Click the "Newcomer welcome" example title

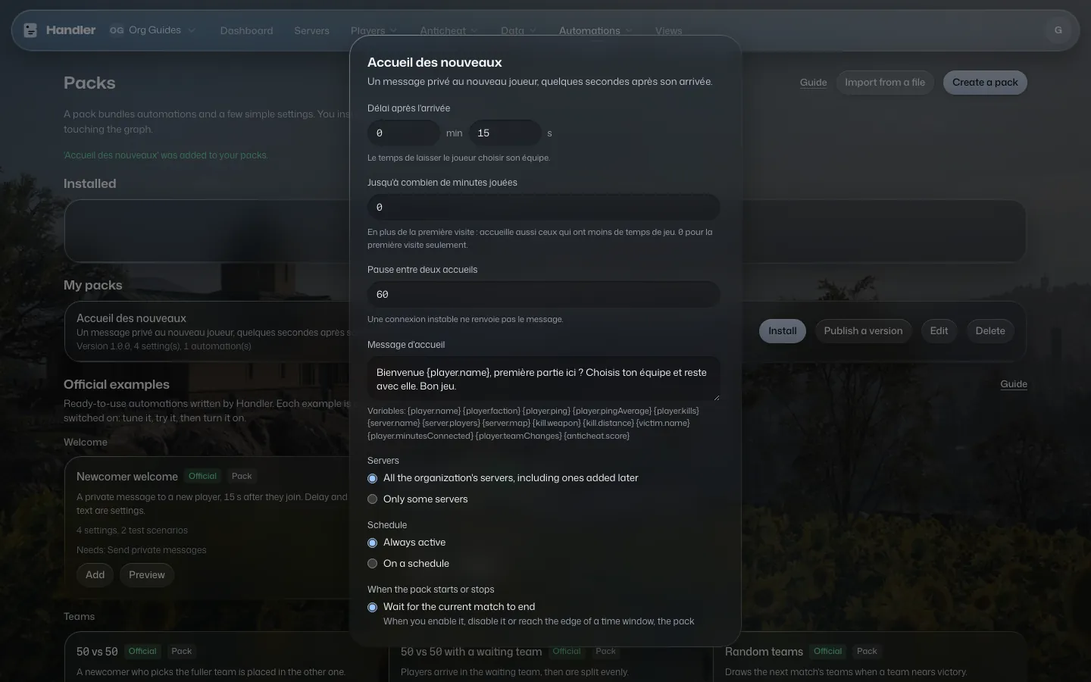[x=127, y=477]
